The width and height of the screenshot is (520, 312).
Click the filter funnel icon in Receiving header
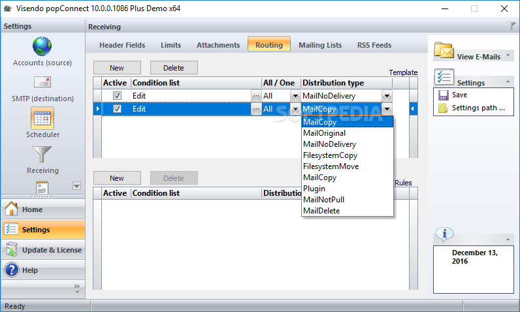[511, 26]
